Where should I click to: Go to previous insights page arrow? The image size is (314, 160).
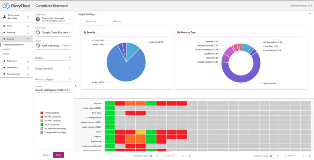click(x=303, y=156)
